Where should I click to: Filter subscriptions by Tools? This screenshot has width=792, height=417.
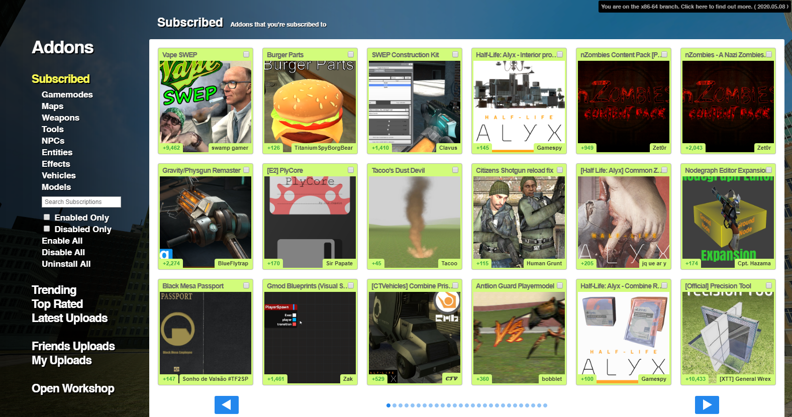(x=53, y=129)
